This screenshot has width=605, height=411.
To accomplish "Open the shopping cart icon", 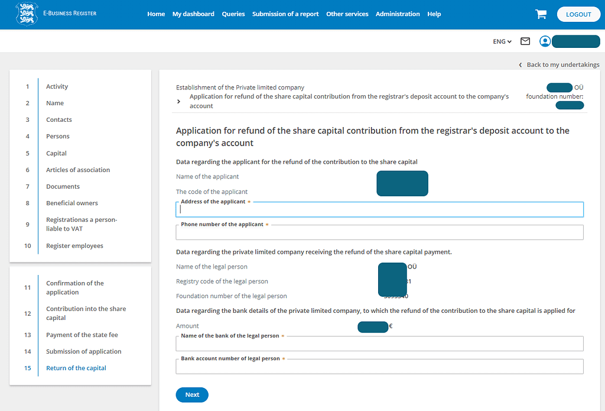I will 541,14.
